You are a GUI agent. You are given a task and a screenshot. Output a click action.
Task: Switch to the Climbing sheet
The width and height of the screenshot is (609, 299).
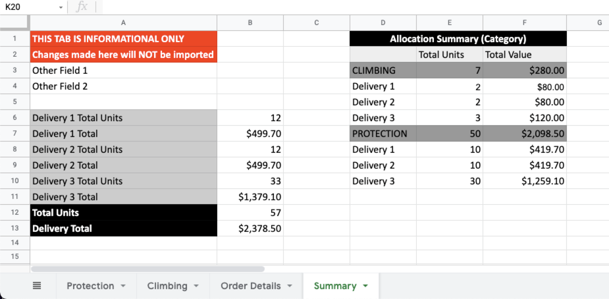[x=167, y=286]
